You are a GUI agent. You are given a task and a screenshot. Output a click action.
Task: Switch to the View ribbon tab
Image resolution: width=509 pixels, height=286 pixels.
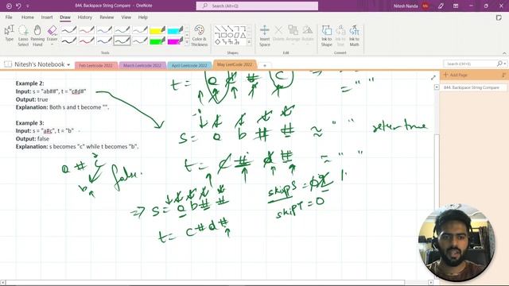click(126, 17)
